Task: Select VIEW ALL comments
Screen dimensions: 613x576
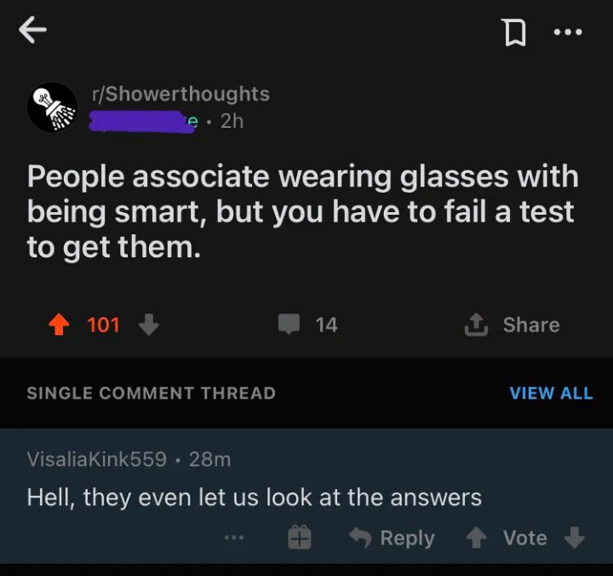Action: click(x=551, y=394)
